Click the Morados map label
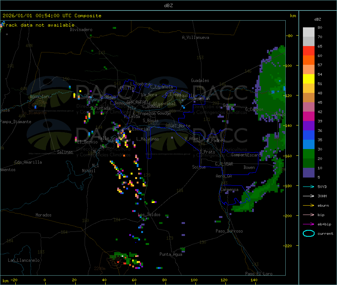The height and width of the screenshot is (285, 337). pos(43,215)
